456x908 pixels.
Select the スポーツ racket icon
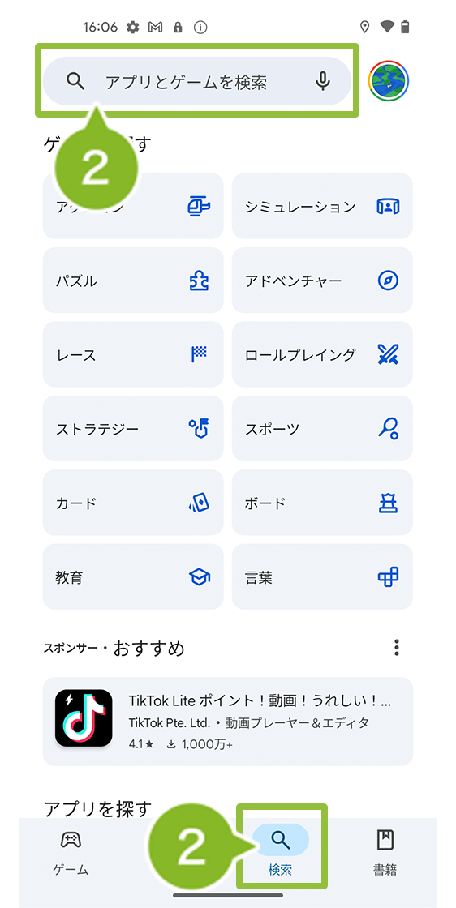tap(388, 429)
